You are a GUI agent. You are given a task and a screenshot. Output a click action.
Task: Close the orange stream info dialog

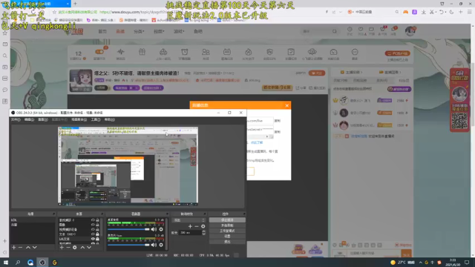pos(287,105)
